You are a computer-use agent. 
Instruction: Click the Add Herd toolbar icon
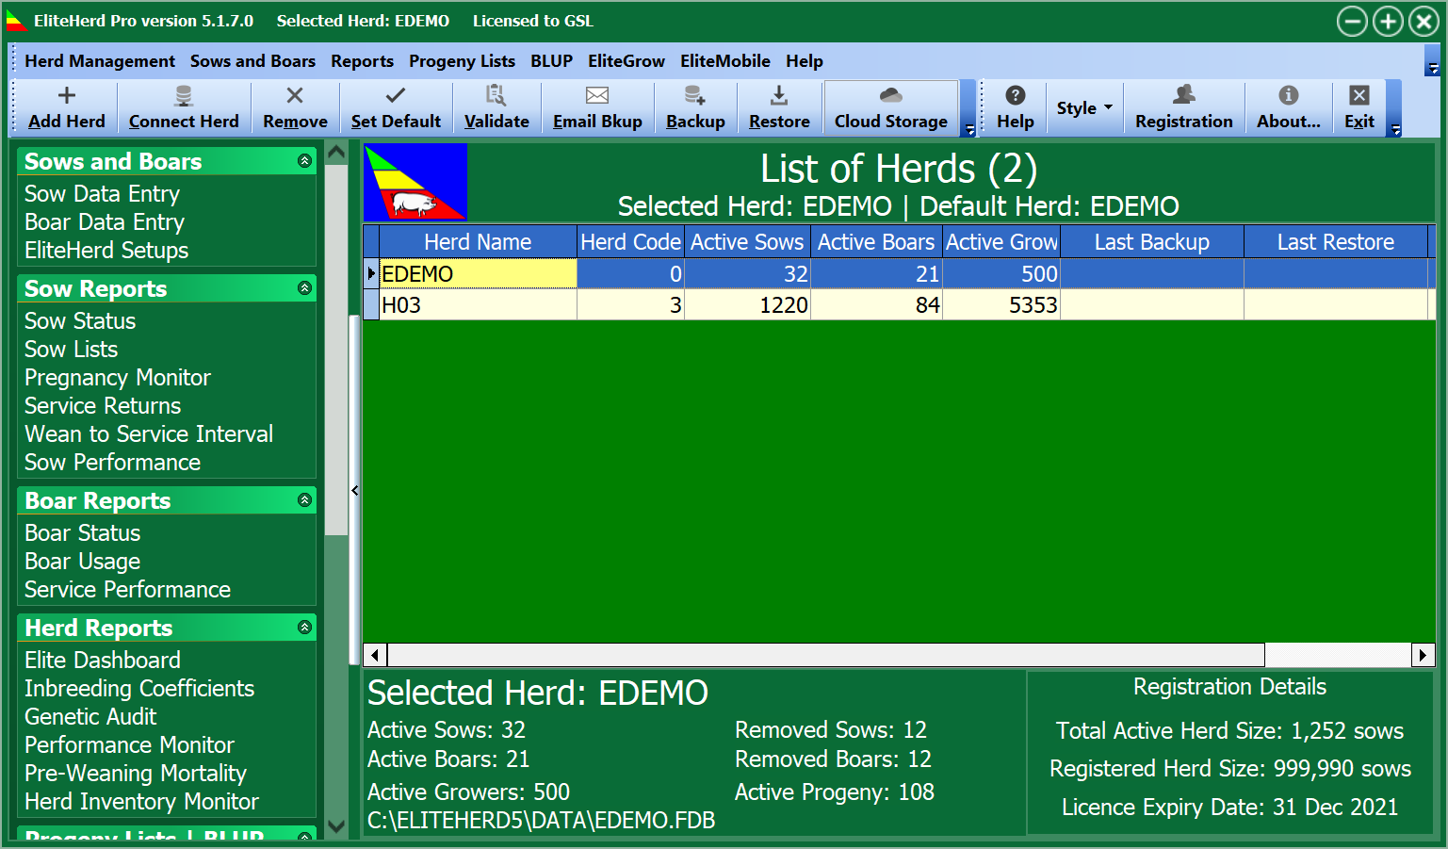click(66, 97)
